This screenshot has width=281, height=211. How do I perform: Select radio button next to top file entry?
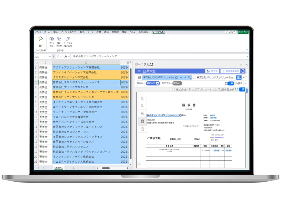[194, 77]
